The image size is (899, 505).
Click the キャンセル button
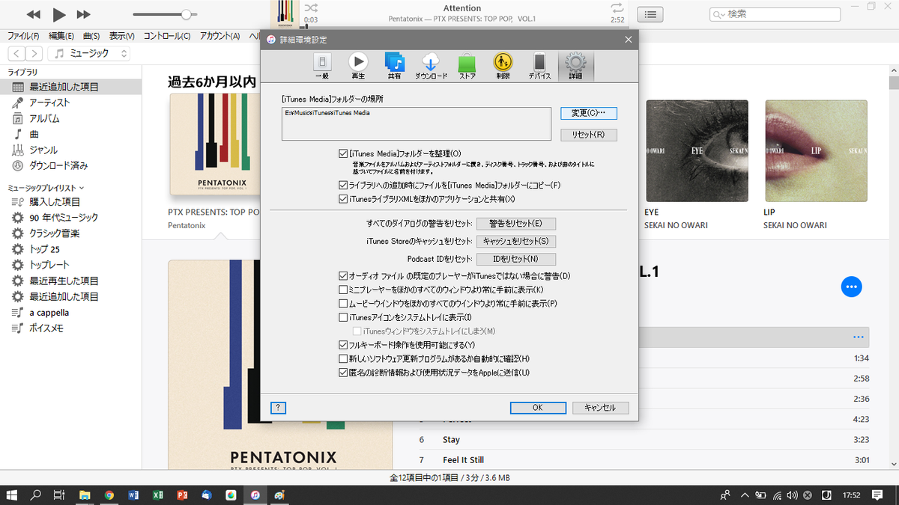[x=600, y=408]
